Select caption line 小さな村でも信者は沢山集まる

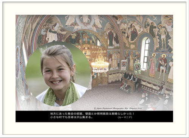71,117
